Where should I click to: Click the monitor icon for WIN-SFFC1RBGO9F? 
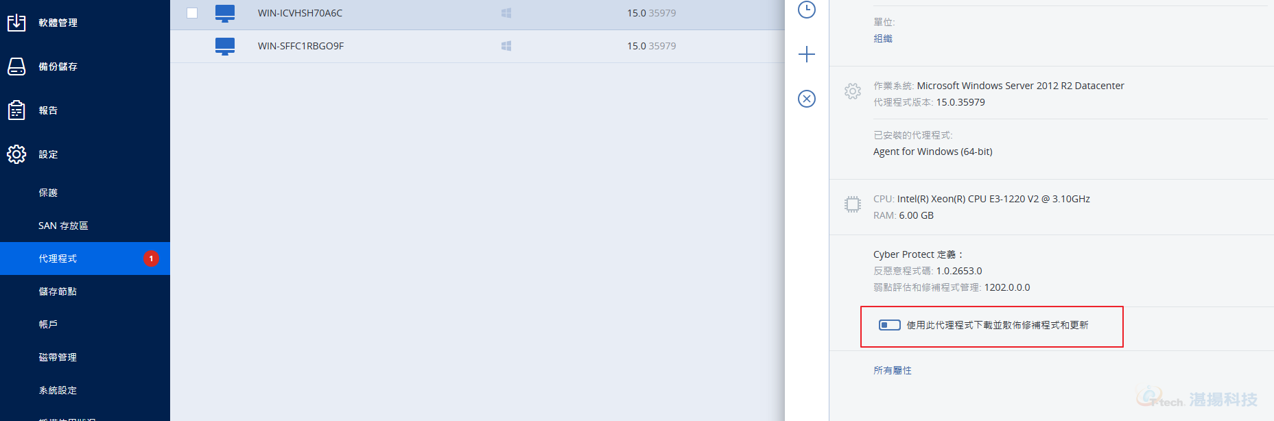[x=225, y=47]
